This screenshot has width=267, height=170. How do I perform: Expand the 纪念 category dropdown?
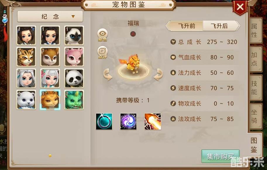point(50,16)
